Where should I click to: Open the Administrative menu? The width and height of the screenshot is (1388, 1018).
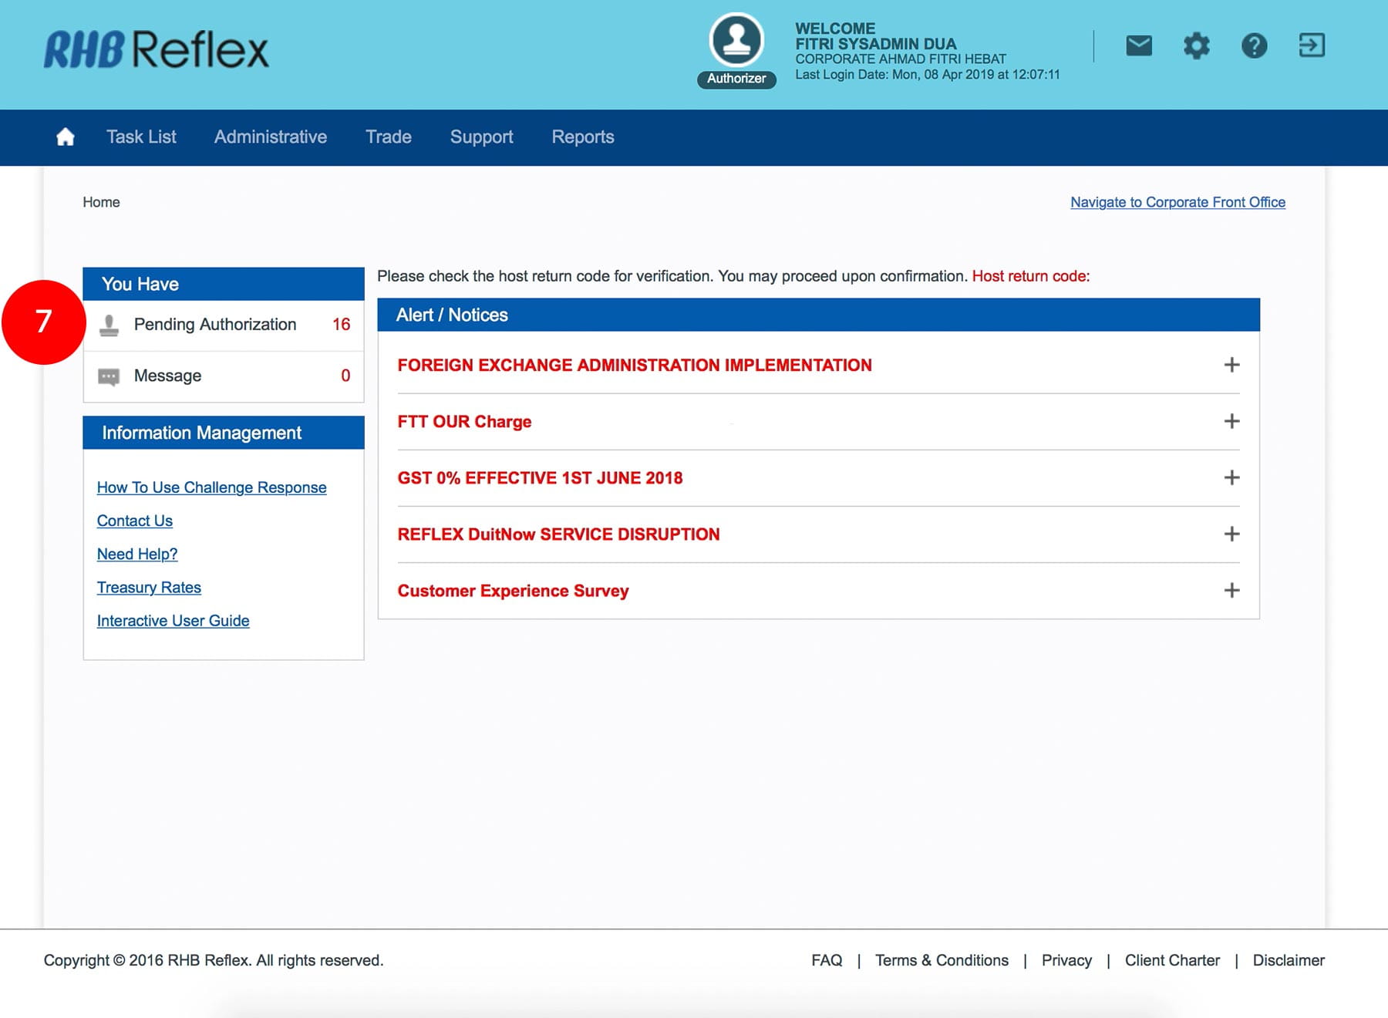tap(271, 137)
